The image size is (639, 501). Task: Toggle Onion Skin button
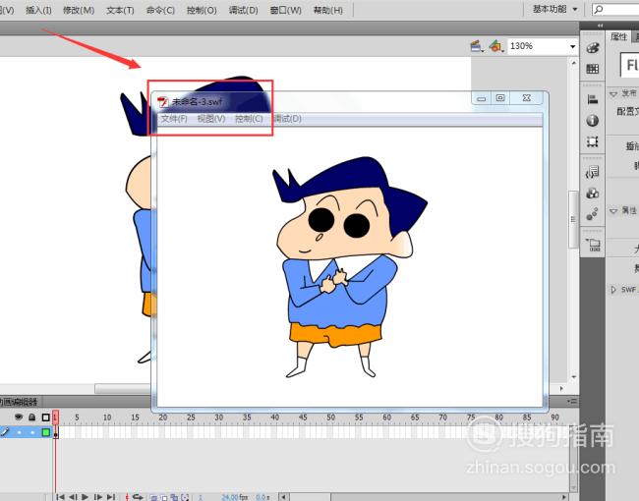point(154,497)
